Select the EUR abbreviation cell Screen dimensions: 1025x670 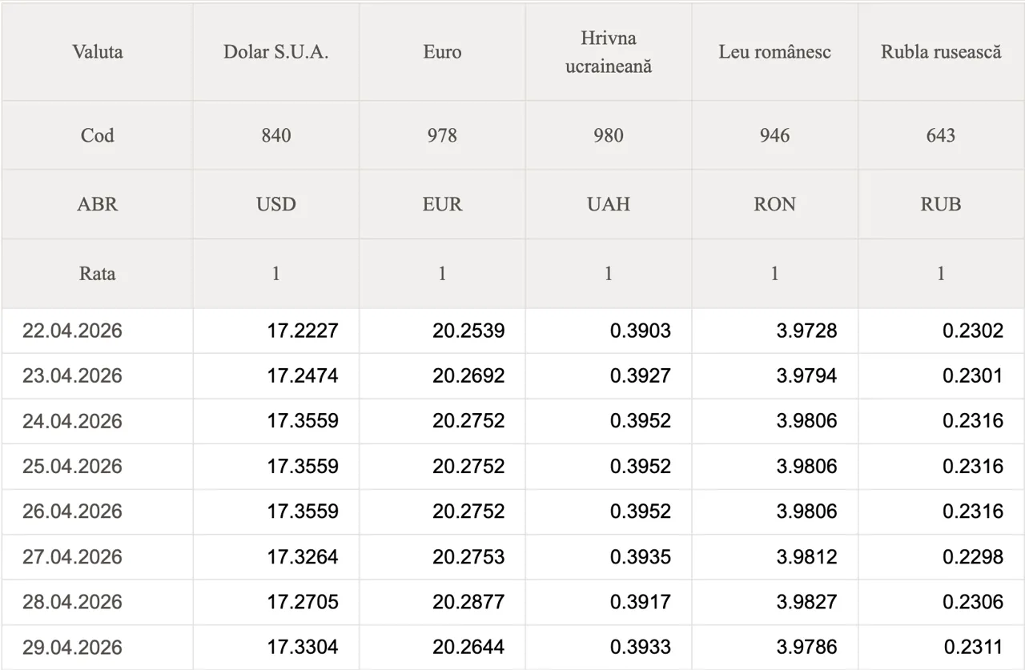442,204
